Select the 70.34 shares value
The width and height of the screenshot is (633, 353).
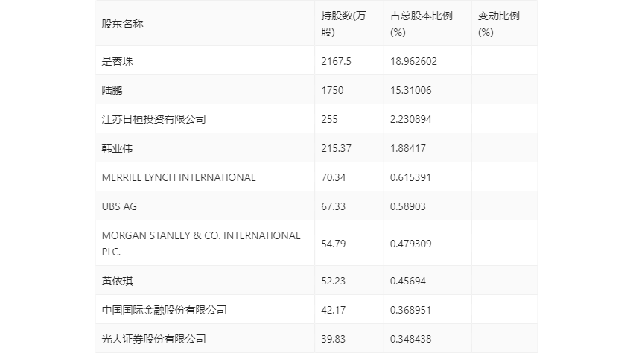click(334, 177)
